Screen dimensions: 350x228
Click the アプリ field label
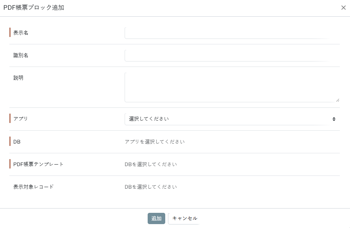tap(21, 119)
